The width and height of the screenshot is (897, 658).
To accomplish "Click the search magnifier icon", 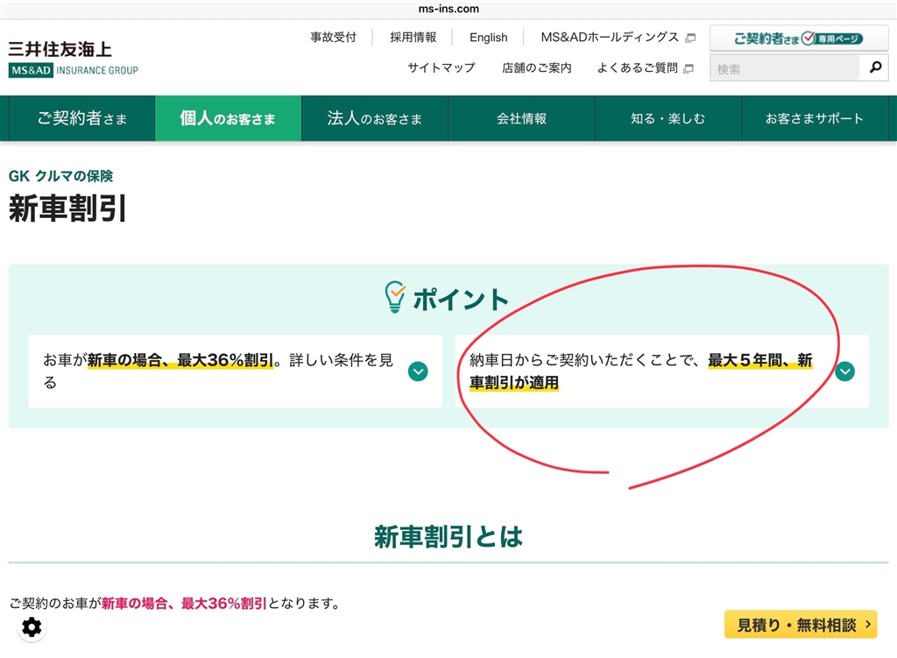I will (x=875, y=67).
